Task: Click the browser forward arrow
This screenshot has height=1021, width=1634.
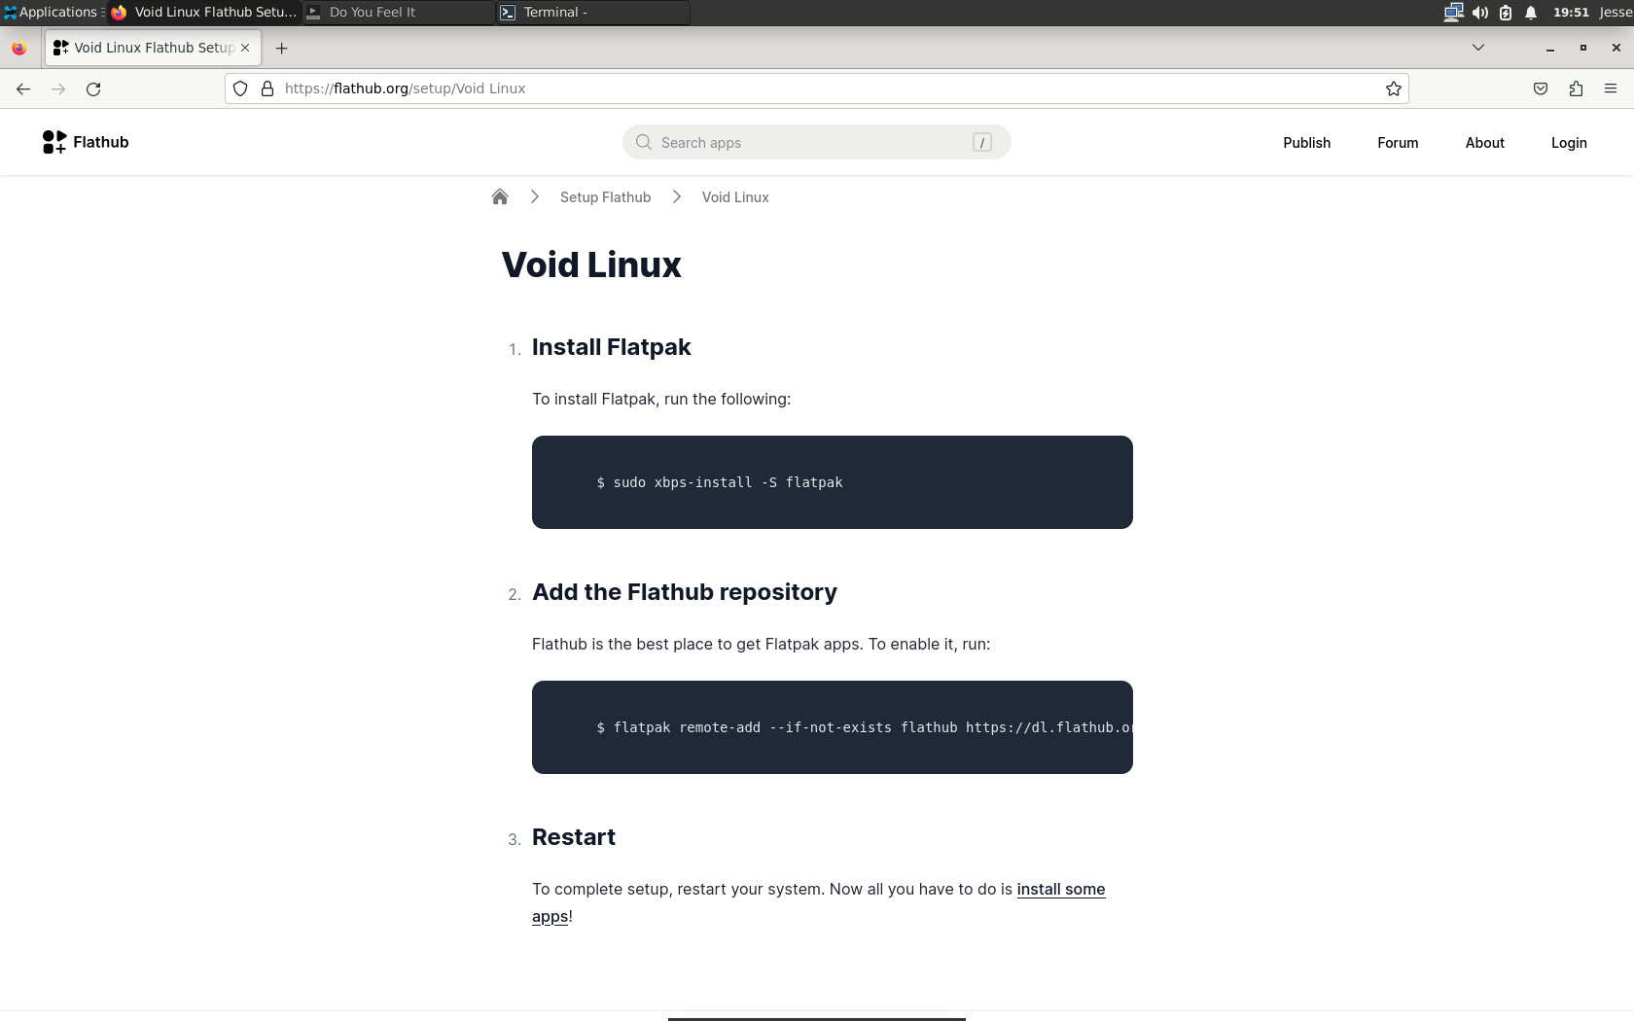Action: 58,88
